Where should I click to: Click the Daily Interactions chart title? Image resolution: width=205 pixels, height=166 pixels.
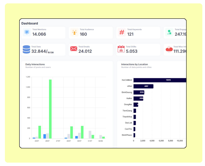[x=35, y=64]
